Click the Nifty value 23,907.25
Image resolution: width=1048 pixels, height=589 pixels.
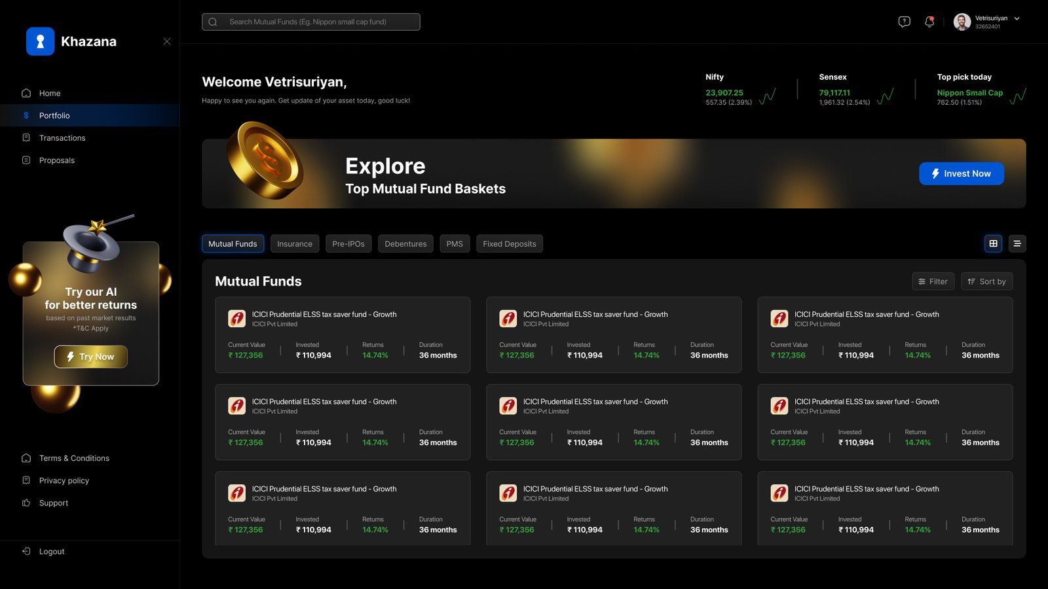click(724, 93)
